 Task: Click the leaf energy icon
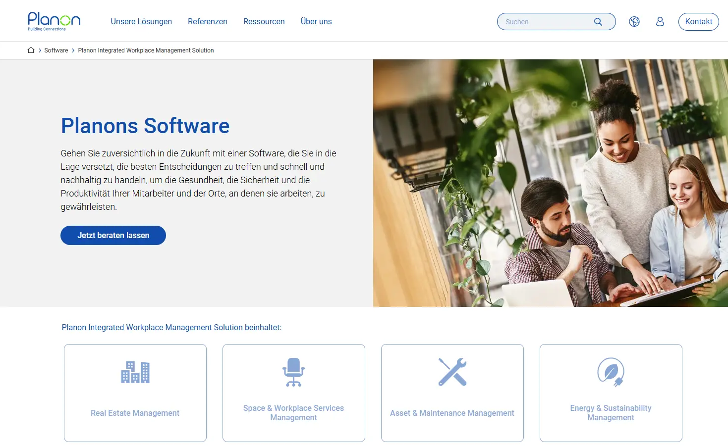coord(611,372)
